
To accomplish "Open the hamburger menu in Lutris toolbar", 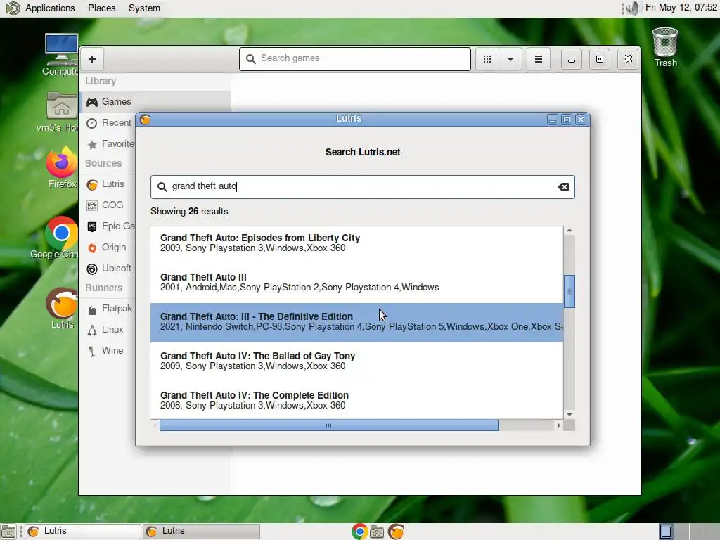I will tap(538, 59).
